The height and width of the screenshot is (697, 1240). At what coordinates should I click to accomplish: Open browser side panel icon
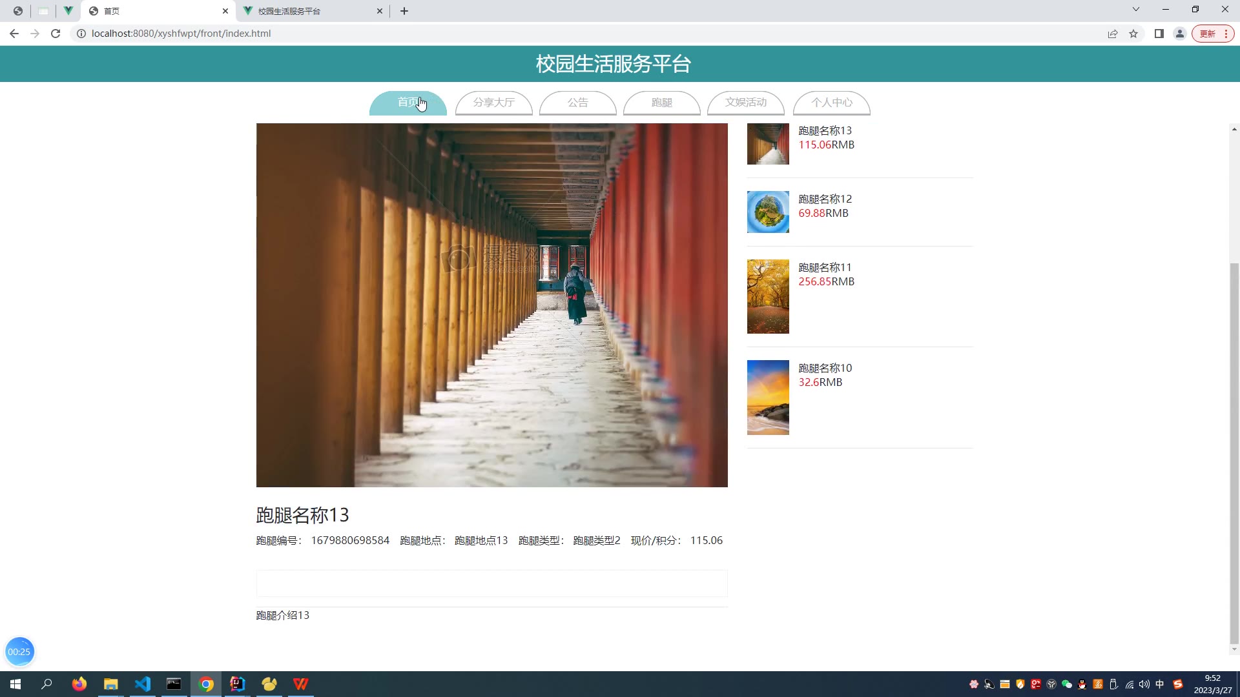coord(1159,34)
